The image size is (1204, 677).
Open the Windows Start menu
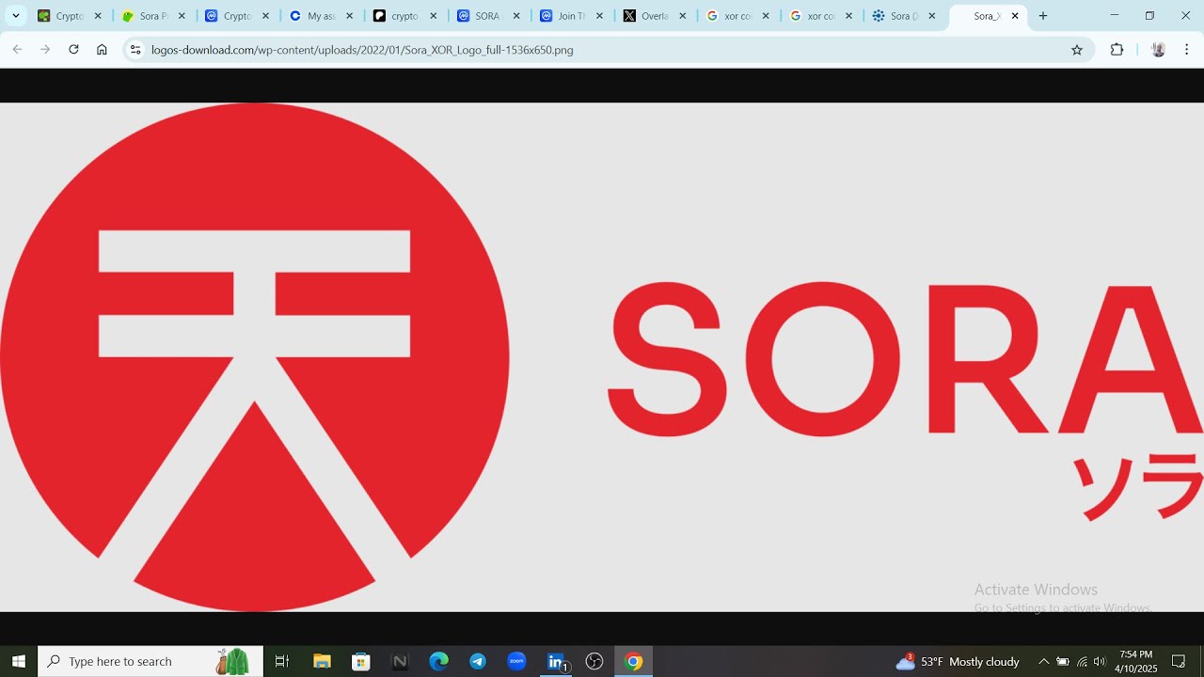19,661
